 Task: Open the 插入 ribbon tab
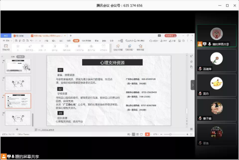tap(54, 41)
